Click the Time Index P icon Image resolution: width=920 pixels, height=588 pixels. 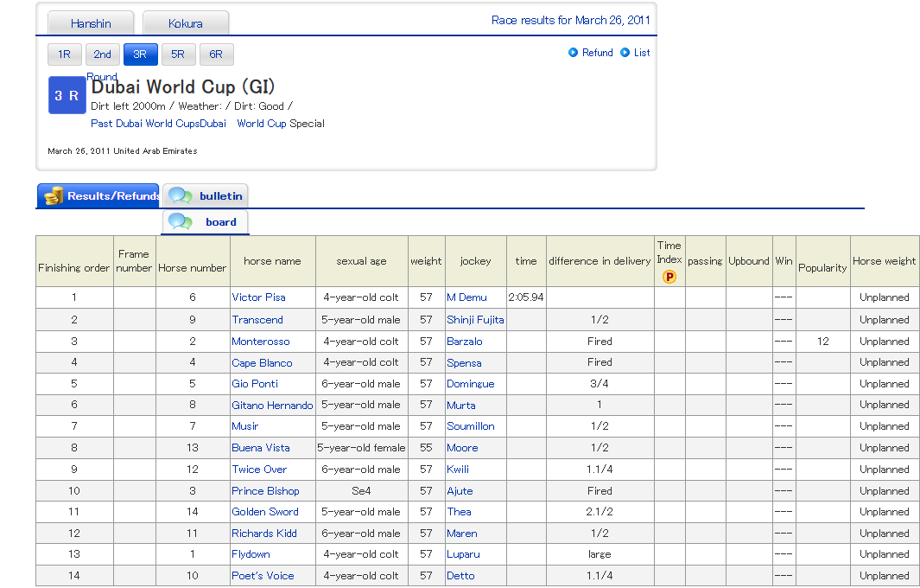669,277
